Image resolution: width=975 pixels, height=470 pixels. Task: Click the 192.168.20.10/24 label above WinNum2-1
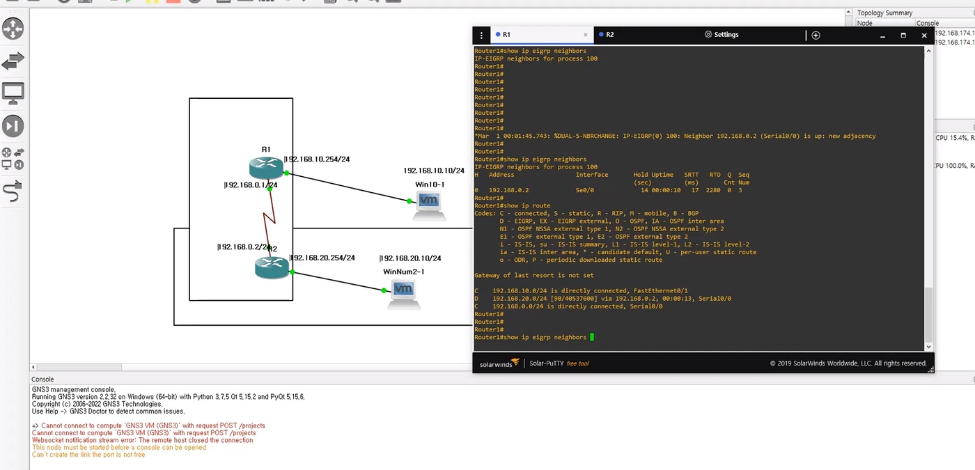click(410, 258)
